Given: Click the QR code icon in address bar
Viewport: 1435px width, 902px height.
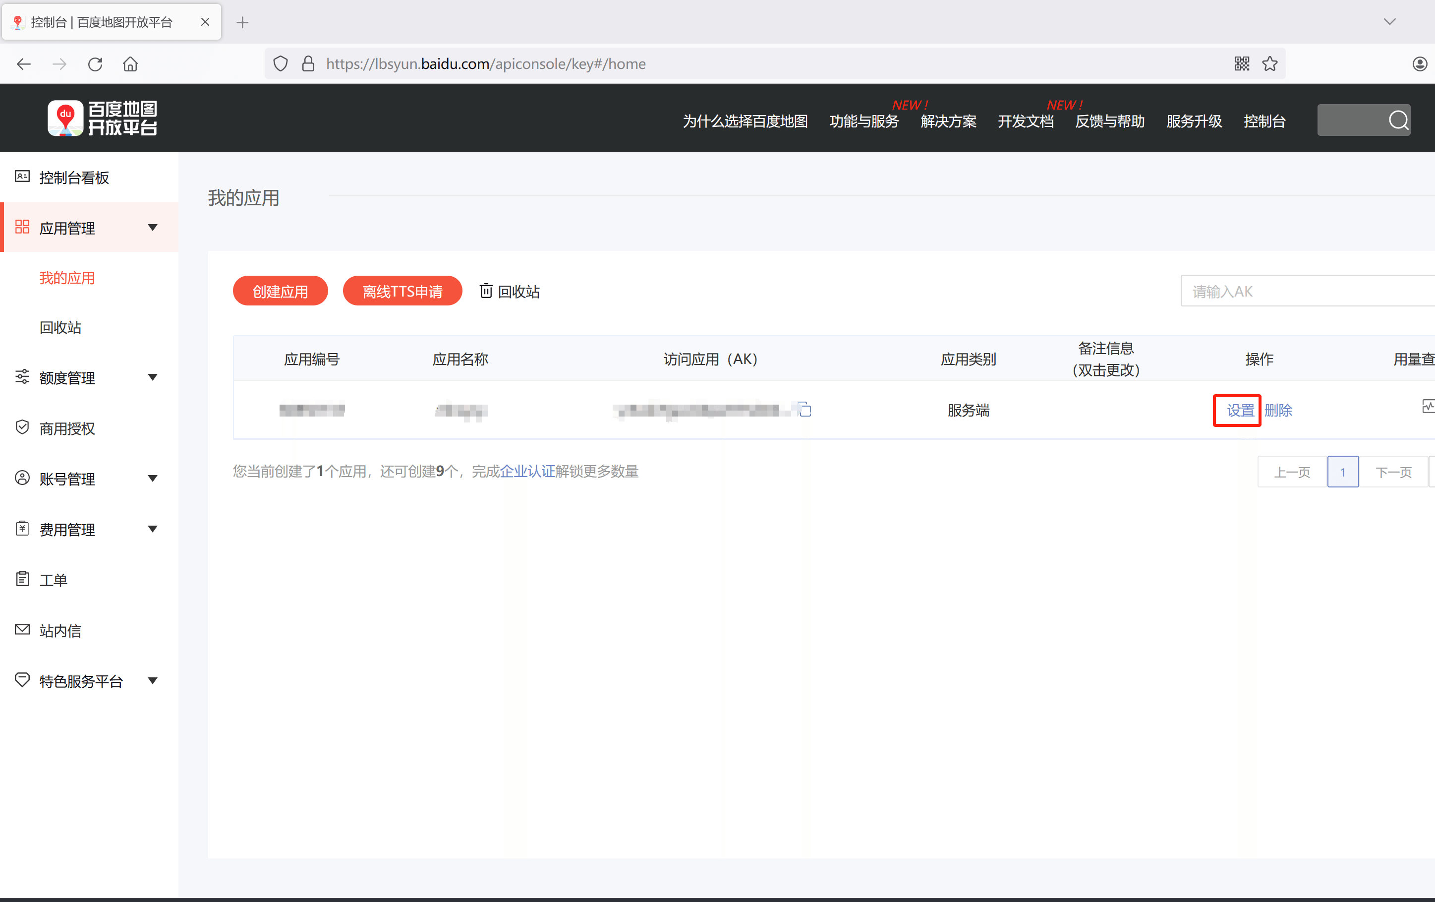Looking at the screenshot, I should pos(1242,64).
